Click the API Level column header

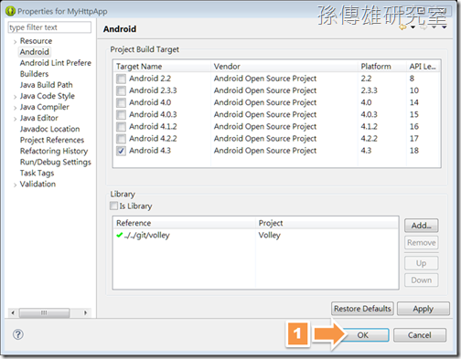coord(423,67)
